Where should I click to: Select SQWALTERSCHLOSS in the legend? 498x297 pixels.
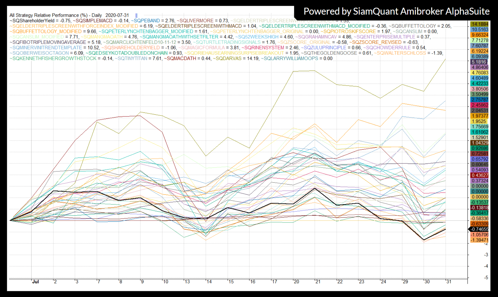401,53
